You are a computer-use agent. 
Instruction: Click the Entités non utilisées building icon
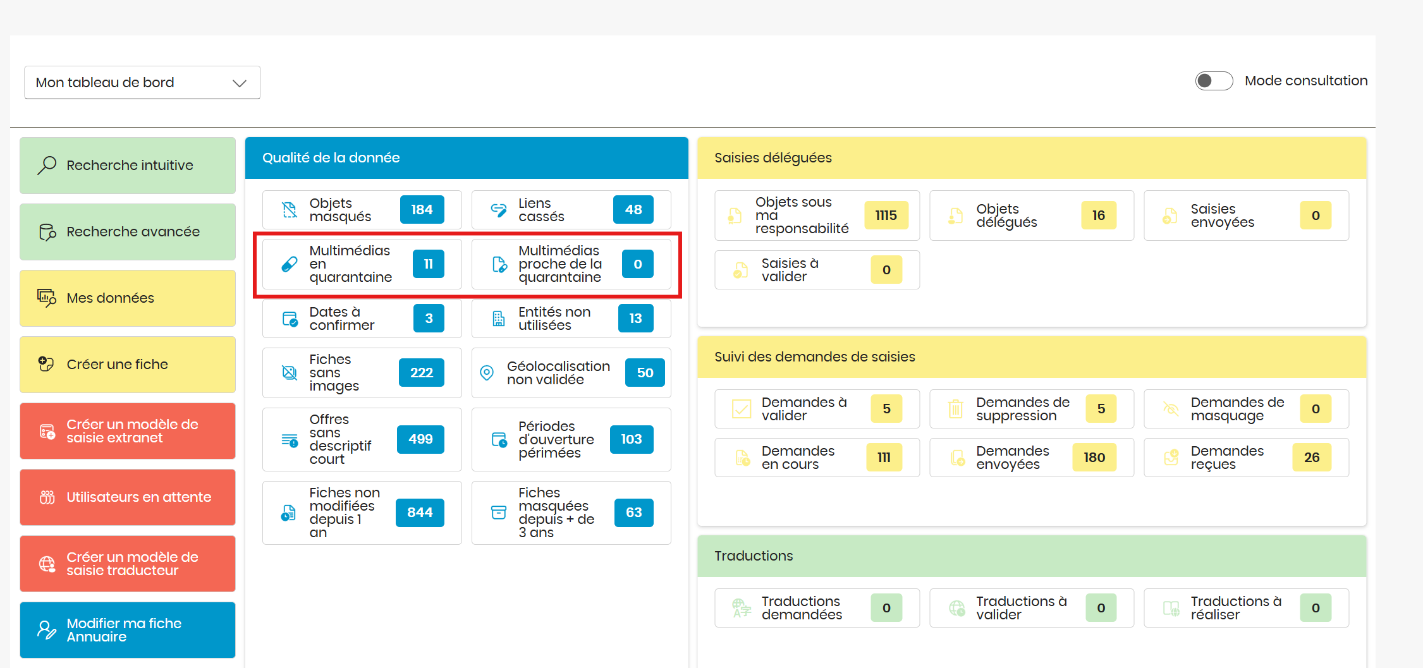coord(499,319)
